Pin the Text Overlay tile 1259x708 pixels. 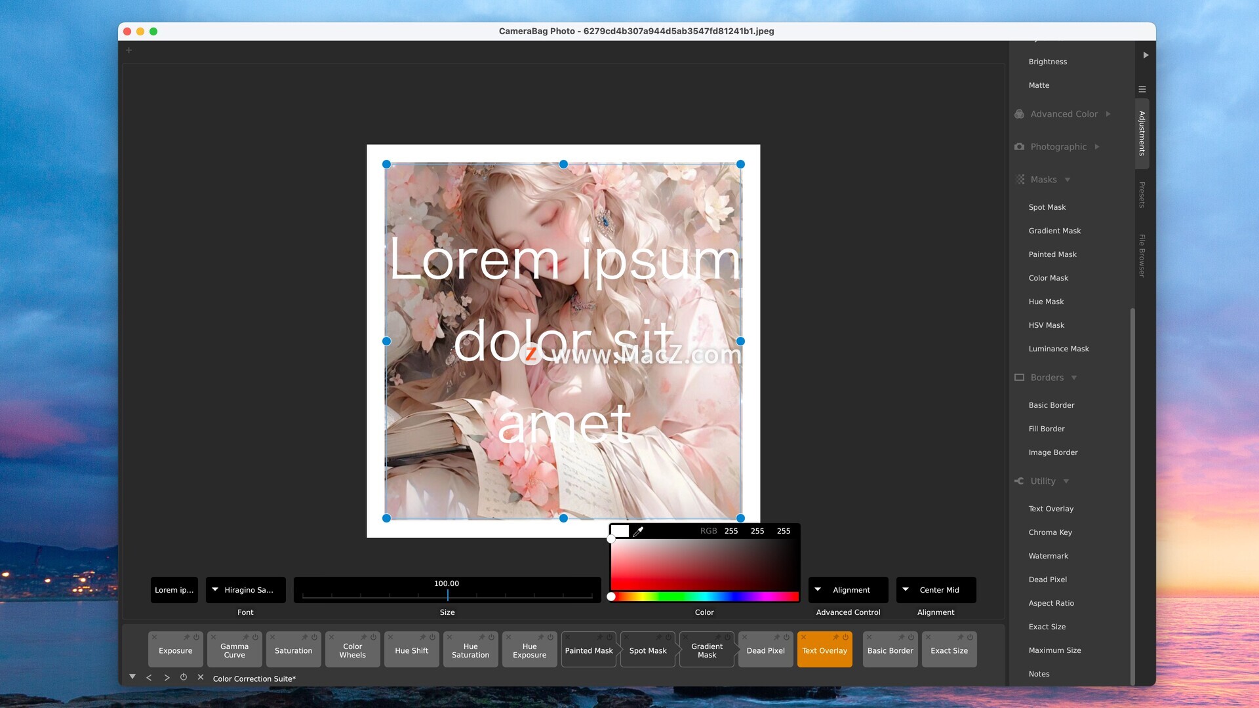[835, 637]
